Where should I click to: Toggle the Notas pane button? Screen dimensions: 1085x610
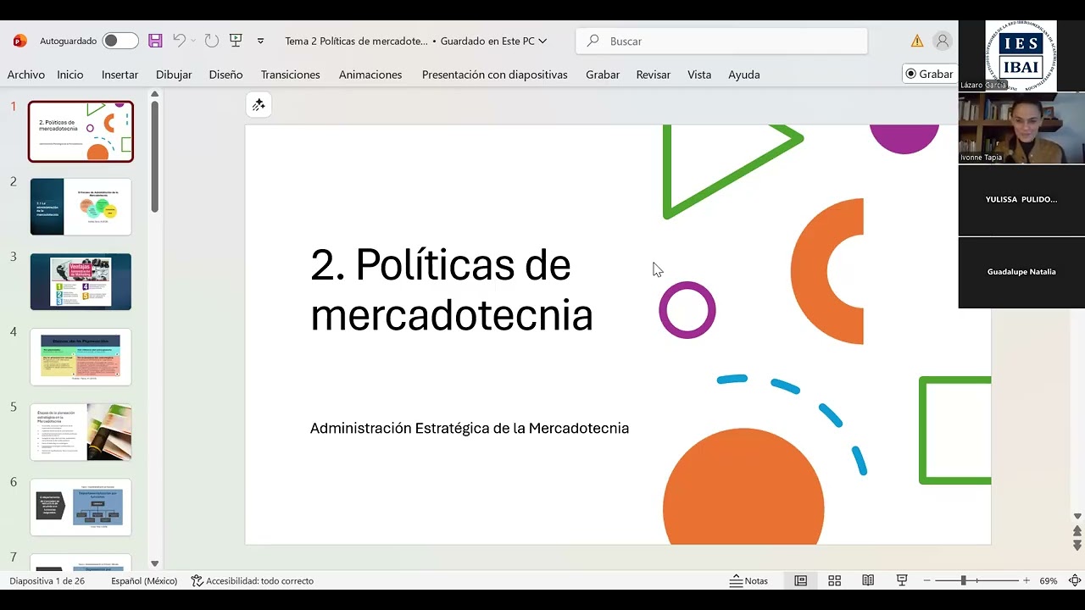(x=749, y=581)
